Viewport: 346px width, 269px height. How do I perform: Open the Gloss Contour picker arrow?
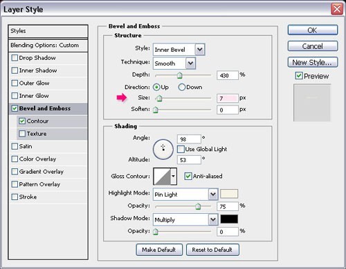click(x=174, y=177)
